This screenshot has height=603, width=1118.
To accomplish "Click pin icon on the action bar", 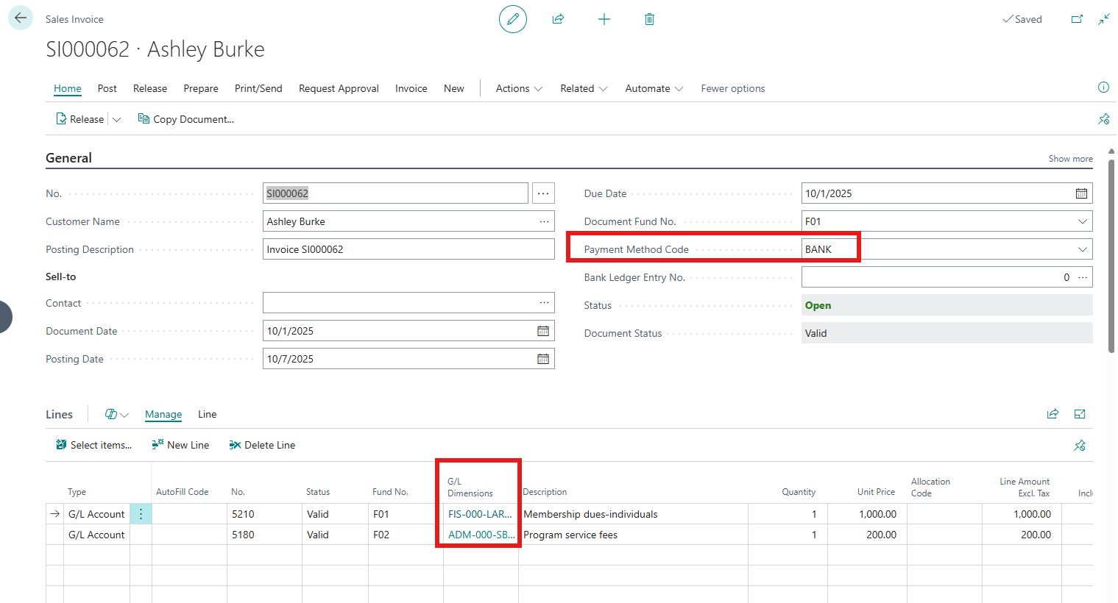I will [1103, 119].
